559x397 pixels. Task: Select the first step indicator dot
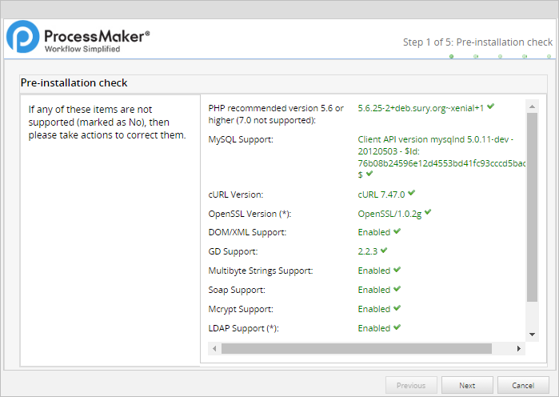pyautogui.click(x=451, y=57)
